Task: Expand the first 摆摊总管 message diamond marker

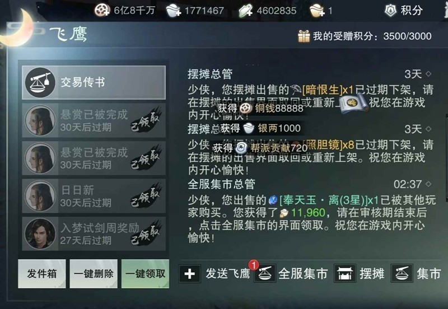Action: pos(428,74)
